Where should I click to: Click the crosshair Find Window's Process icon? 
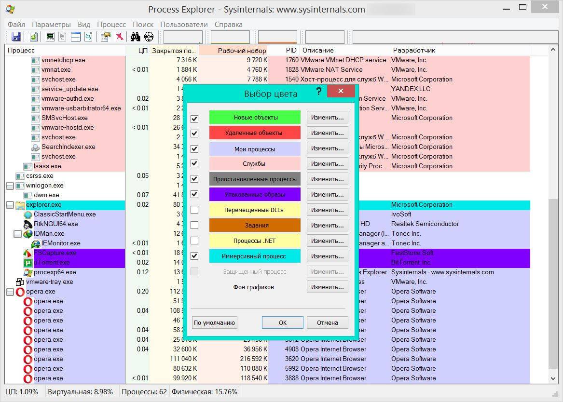point(149,37)
